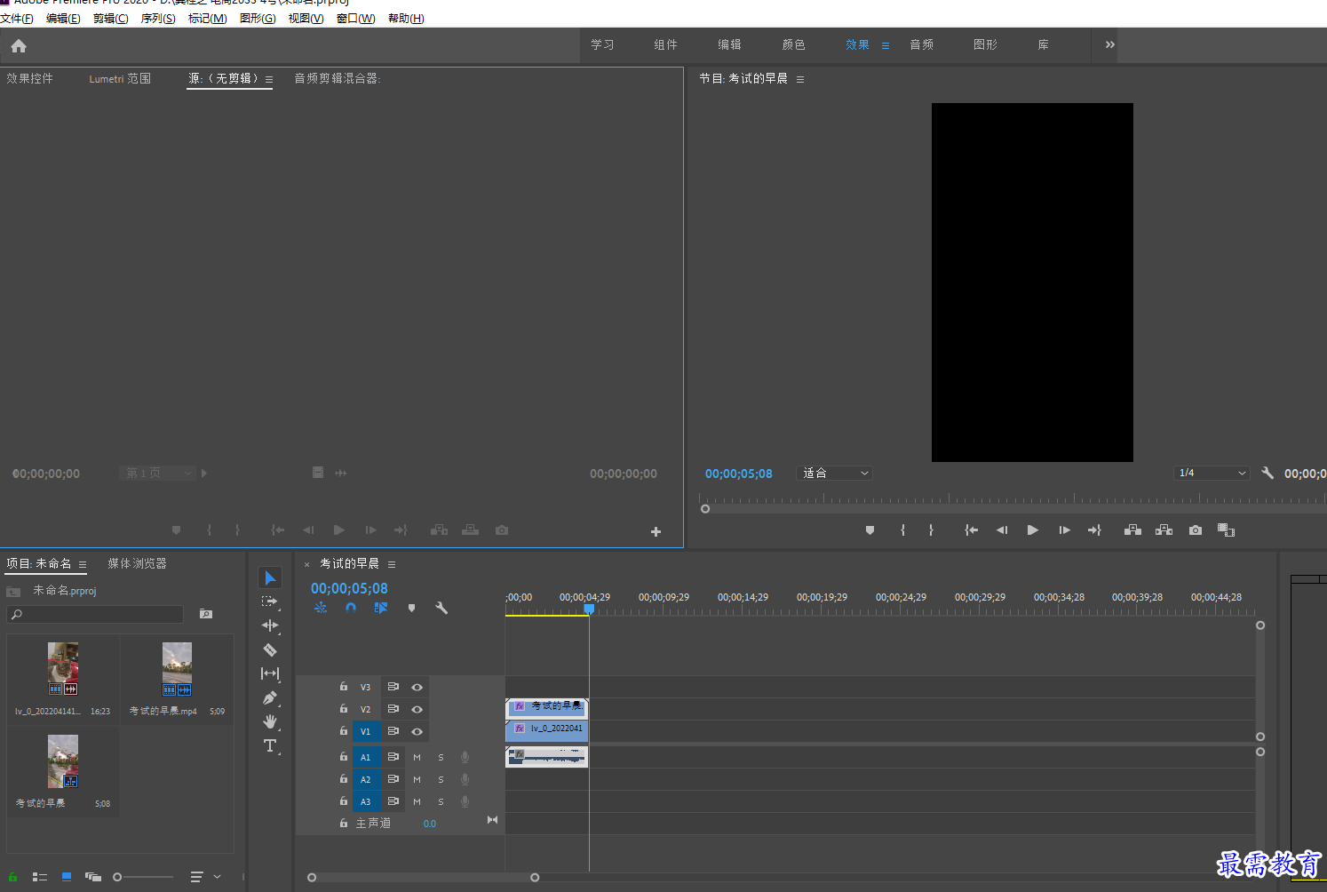Switch to 图形 workspace

point(985,44)
